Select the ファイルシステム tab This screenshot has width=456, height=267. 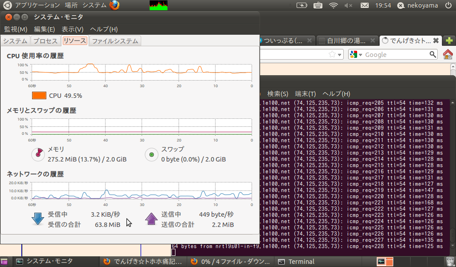115,41
